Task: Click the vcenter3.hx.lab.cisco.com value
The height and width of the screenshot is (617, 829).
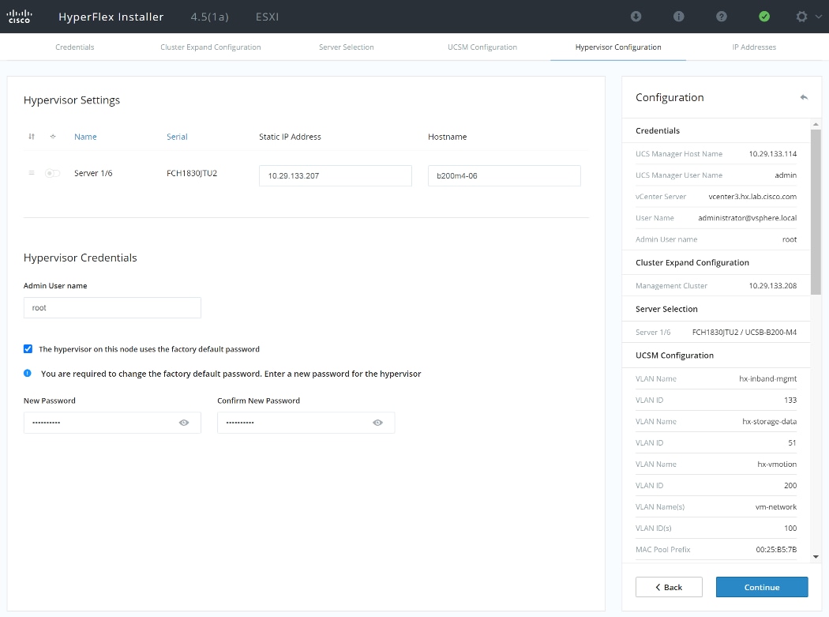Action: (752, 196)
